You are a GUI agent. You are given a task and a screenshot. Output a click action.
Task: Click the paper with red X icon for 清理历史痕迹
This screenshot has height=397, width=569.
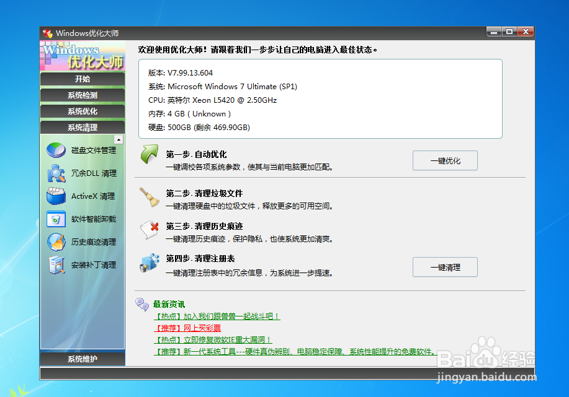pos(150,230)
